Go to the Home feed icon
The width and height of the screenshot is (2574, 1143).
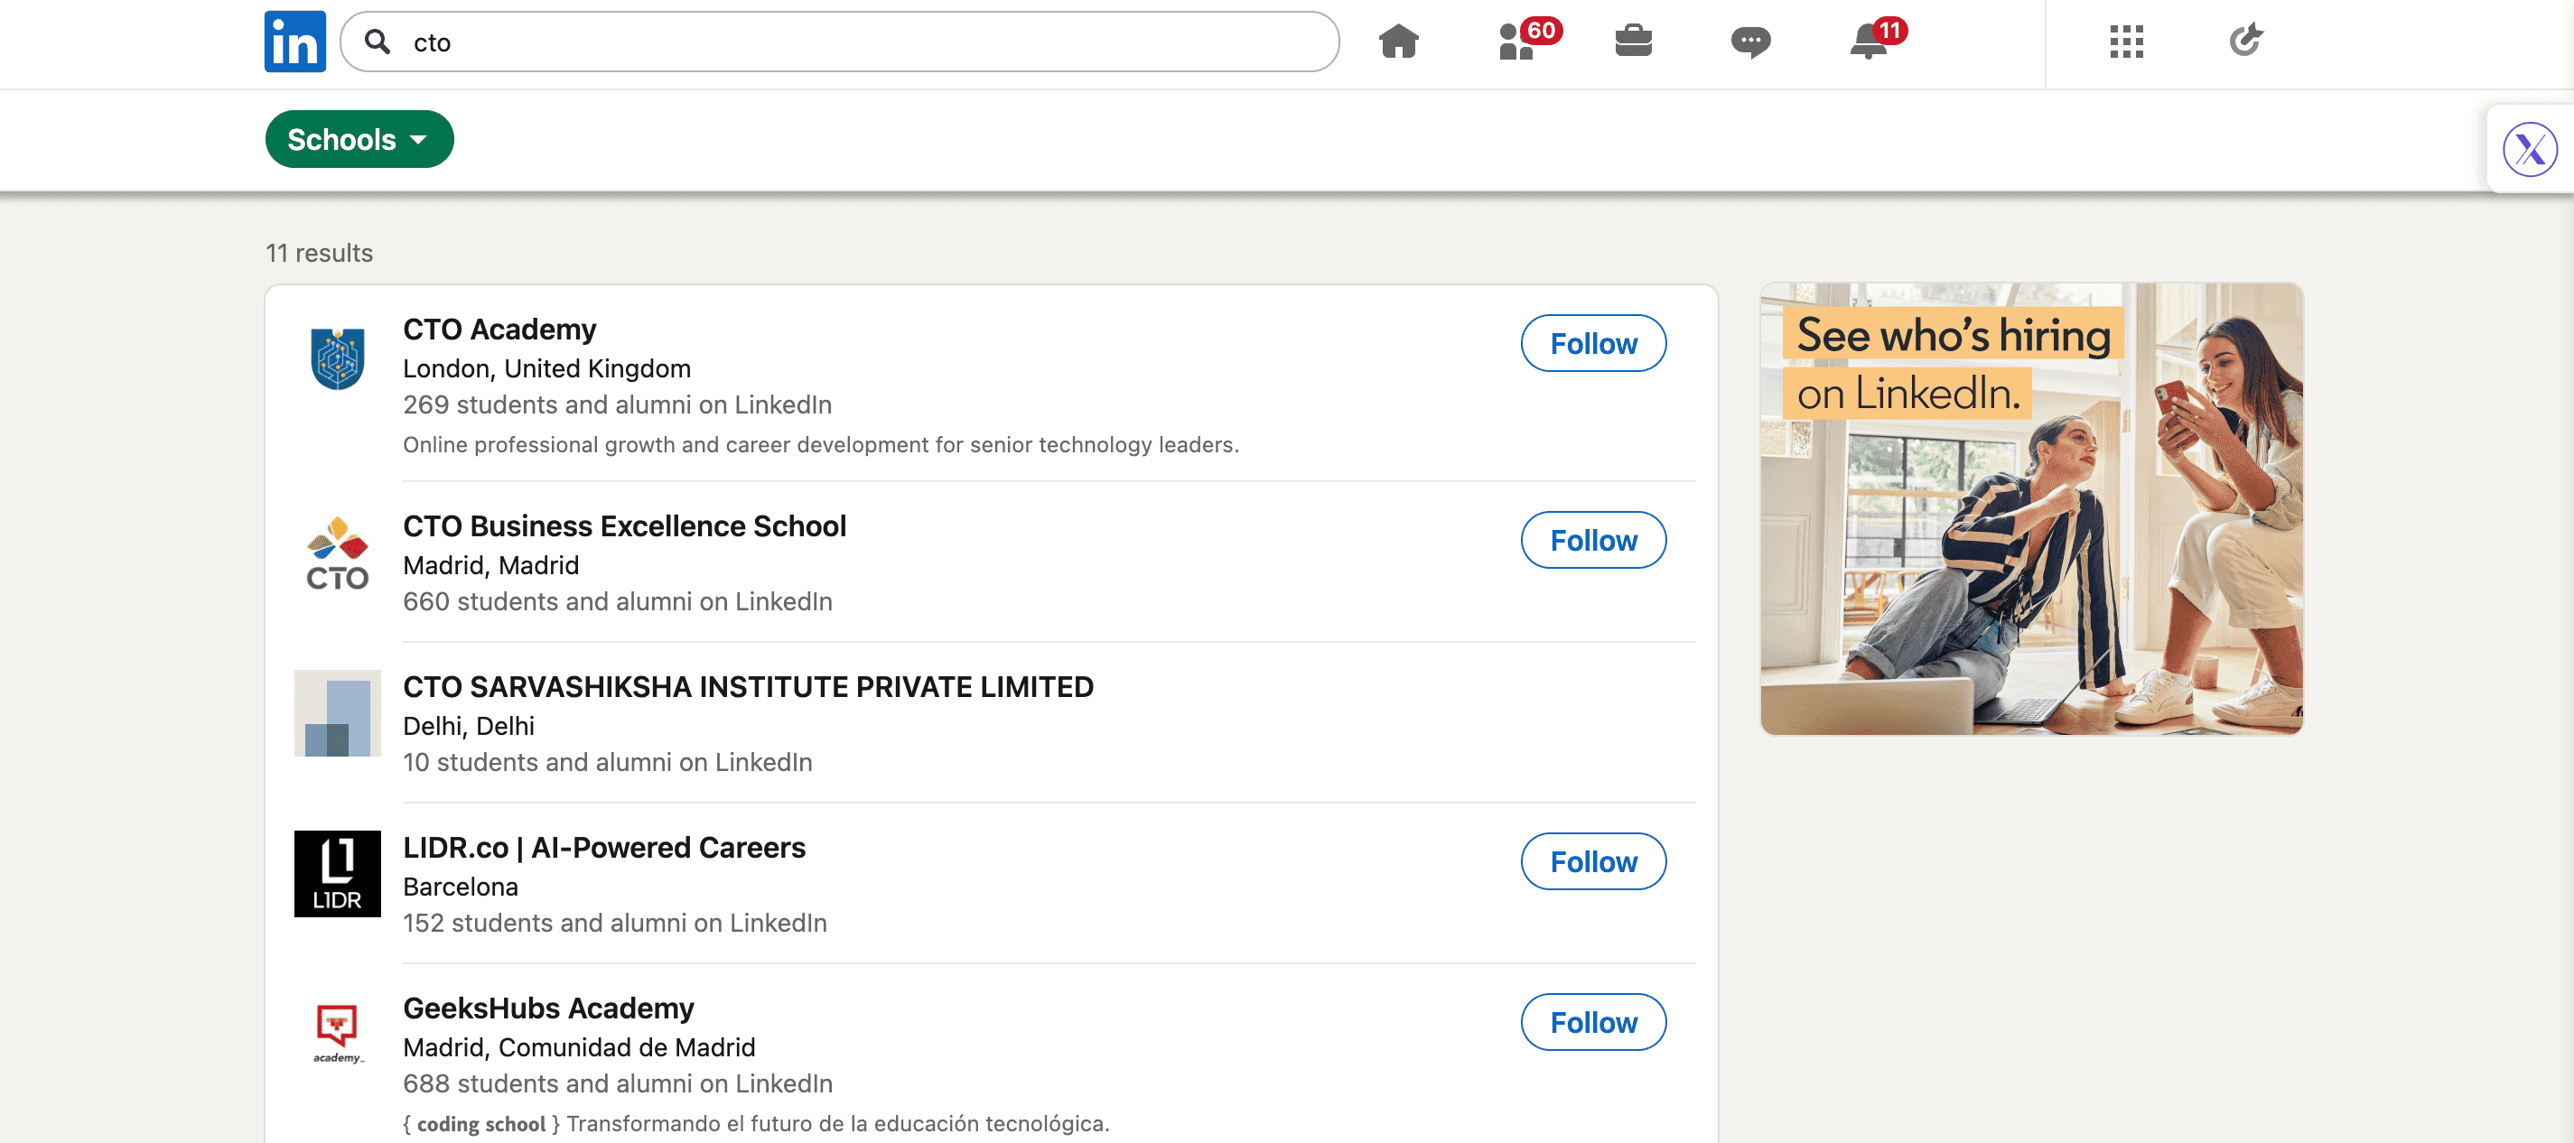tap(1398, 42)
